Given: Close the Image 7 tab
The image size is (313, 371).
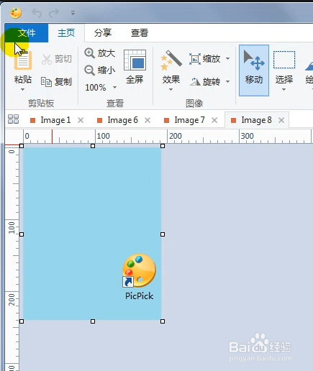Looking at the screenshot, I should (x=214, y=120).
